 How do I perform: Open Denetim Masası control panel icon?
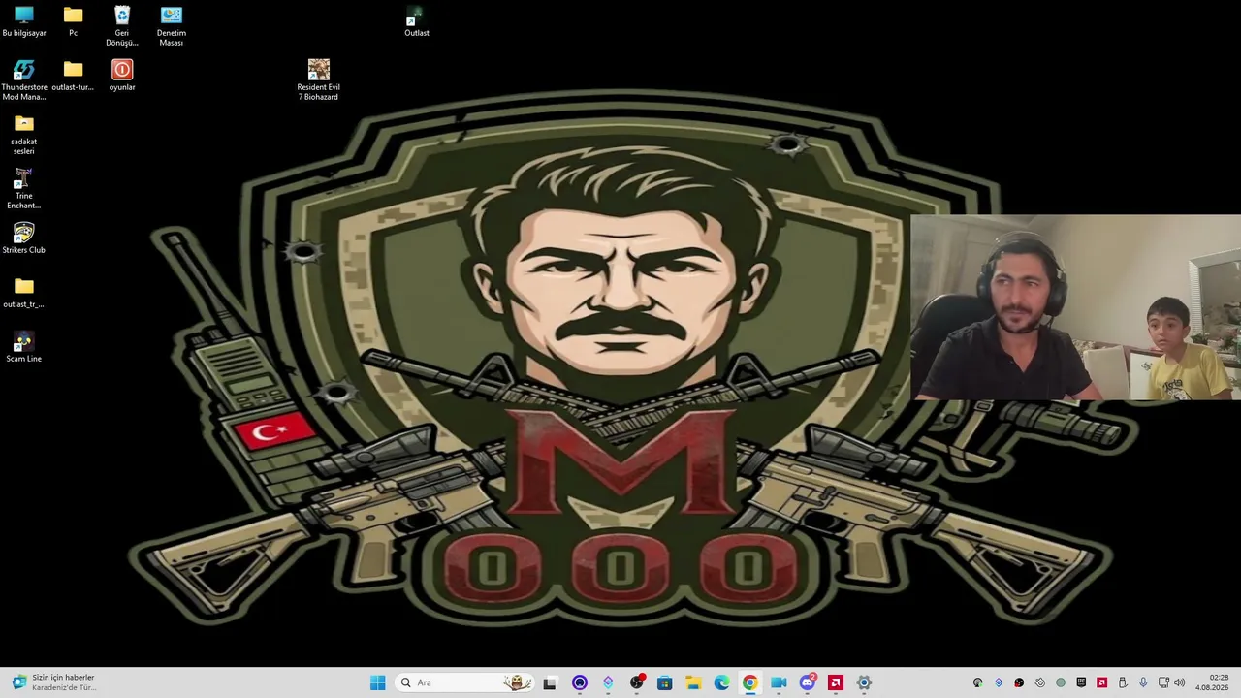172,26
